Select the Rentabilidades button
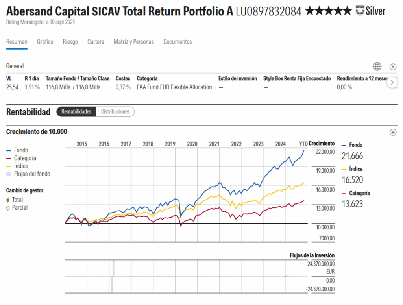The height and width of the screenshot is (305, 403). coord(76,111)
